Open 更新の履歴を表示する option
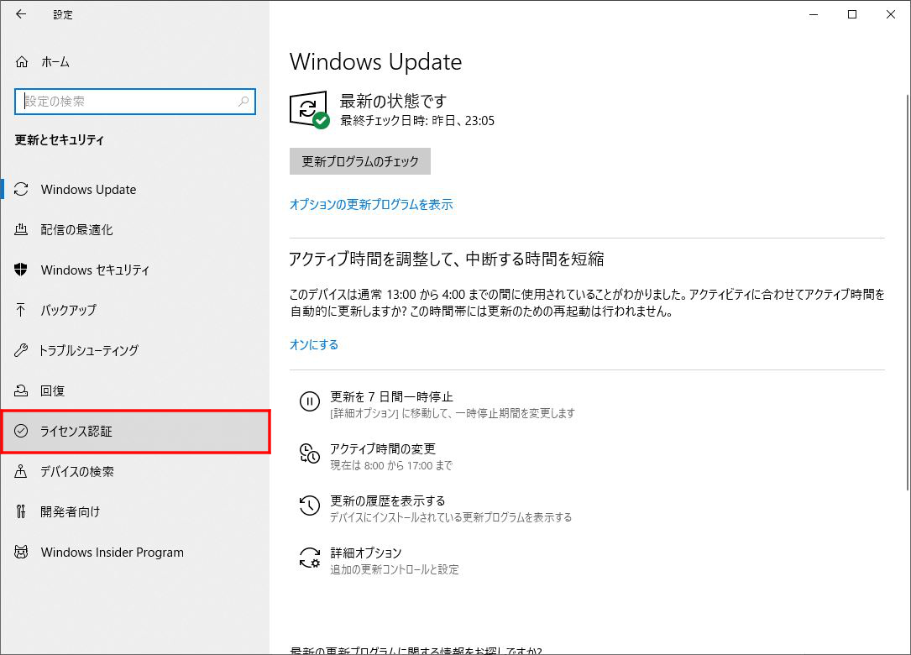The image size is (911, 655). coord(435,508)
